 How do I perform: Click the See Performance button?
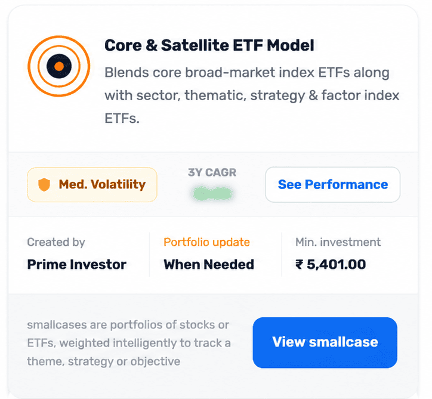pos(332,184)
